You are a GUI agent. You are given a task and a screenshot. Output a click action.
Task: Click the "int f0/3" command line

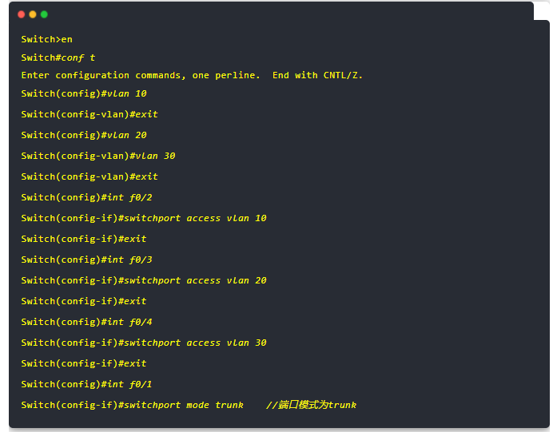(x=86, y=260)
